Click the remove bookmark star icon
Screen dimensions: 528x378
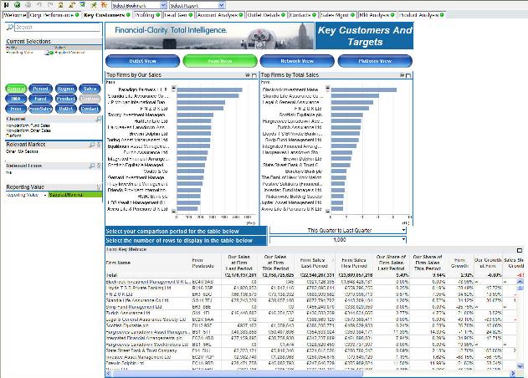tap(105, 5)
